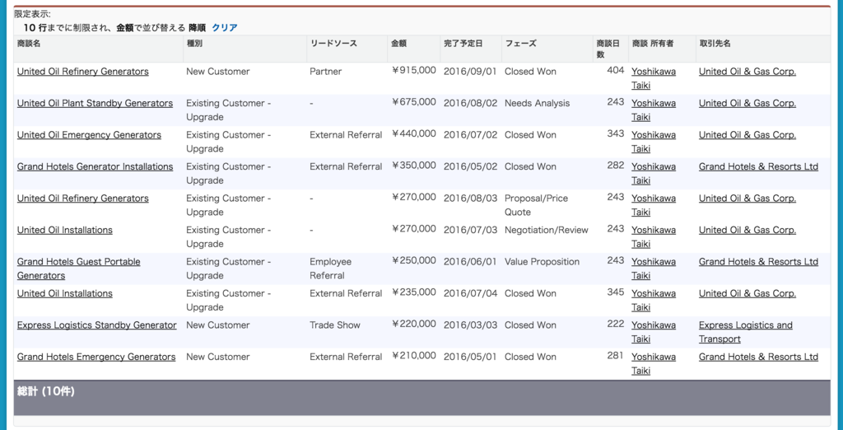Sort by the 商談 所有者 column header
Viewport: 843px width, 430px height.
[652, 44]
